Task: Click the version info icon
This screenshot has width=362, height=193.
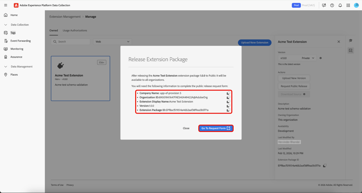Action: (320, 58)
